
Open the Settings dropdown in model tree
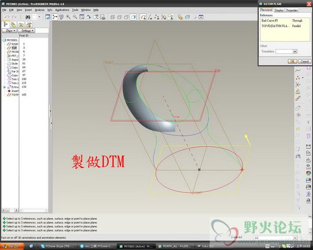(x=26, y=30)
